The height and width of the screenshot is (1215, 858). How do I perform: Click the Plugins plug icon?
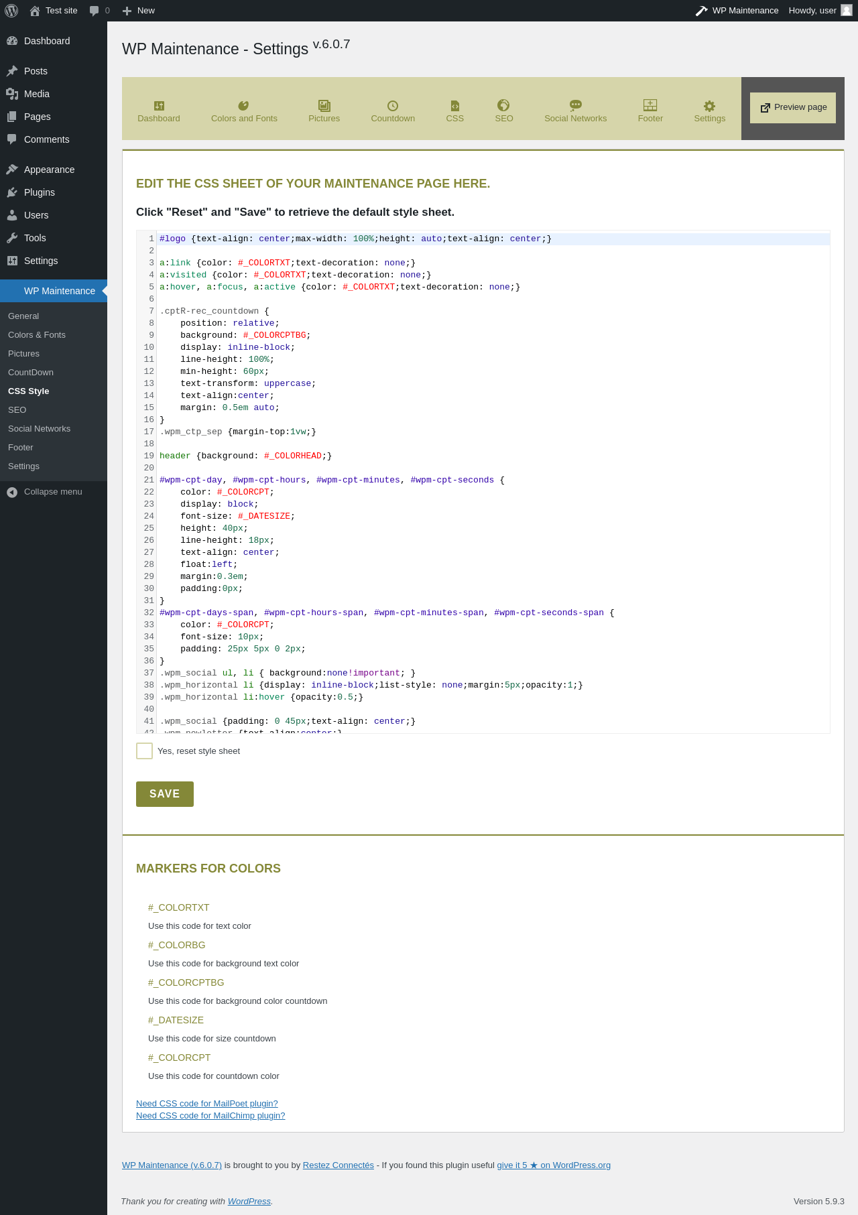(x=12, y=192)
